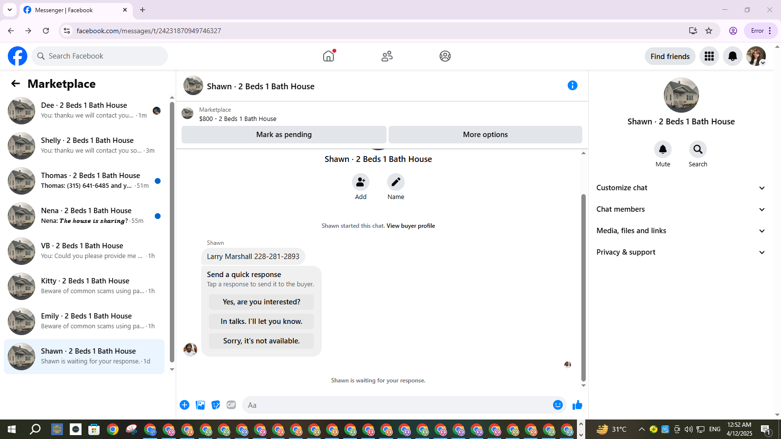This screenshot has height=439, width=781.
Task: Click More options button
Action: [485, 135]
